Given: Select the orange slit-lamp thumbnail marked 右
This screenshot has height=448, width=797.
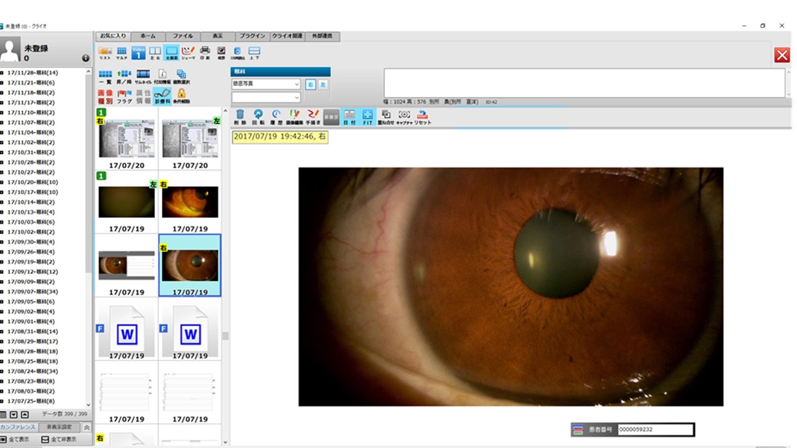Looking at the screenshot, I should [190, 202].
